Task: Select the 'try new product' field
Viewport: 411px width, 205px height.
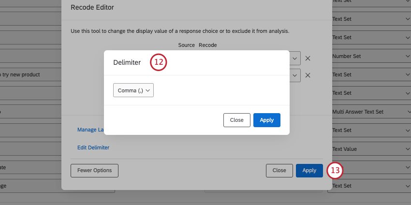Action: 29,74
